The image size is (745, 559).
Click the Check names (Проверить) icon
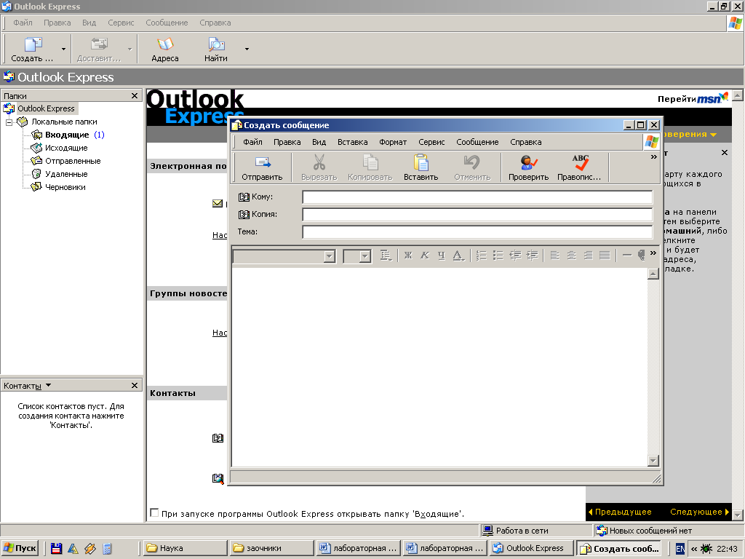pyautogui.click(x=528, y=162)
